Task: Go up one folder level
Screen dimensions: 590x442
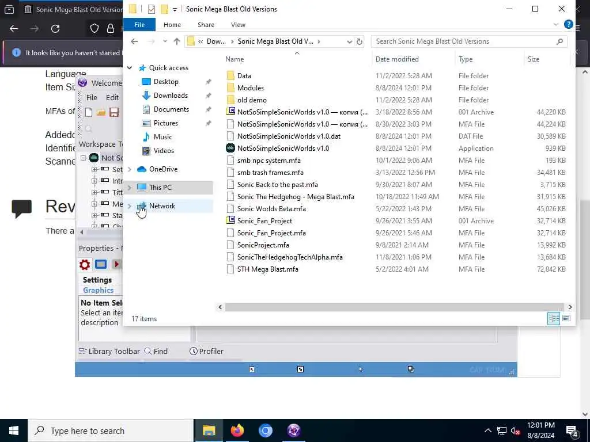Action: (176, 41)
